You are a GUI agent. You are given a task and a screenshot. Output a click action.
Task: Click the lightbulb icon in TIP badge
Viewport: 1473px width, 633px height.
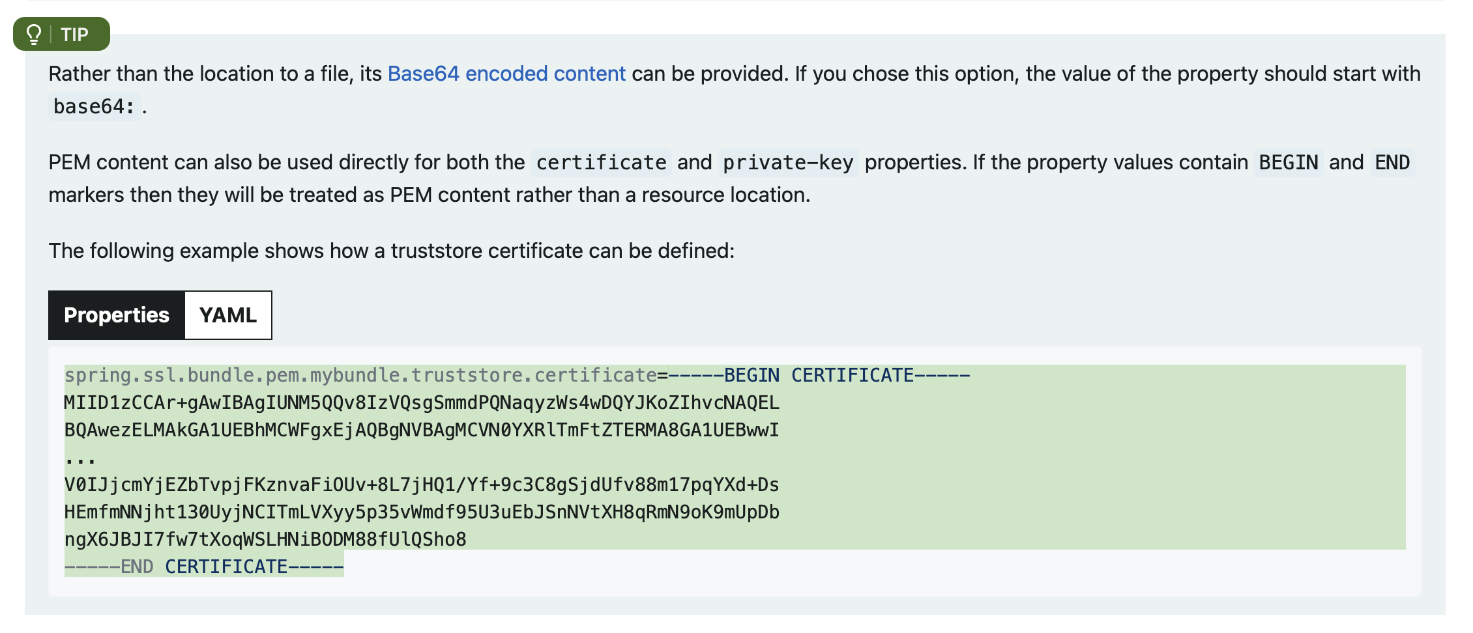(x=34, y=34)
